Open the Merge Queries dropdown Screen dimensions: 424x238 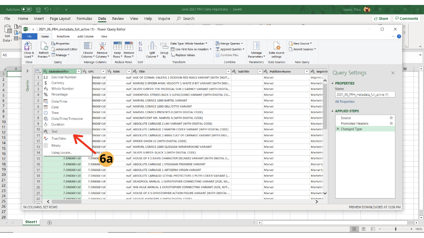point(229,43)
